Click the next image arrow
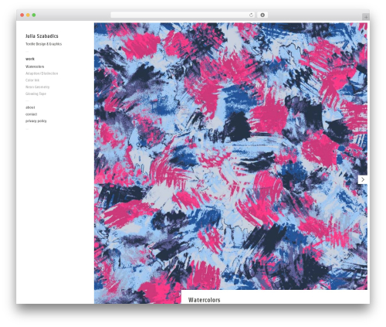 pyautogui.click(x=363, y=179)
